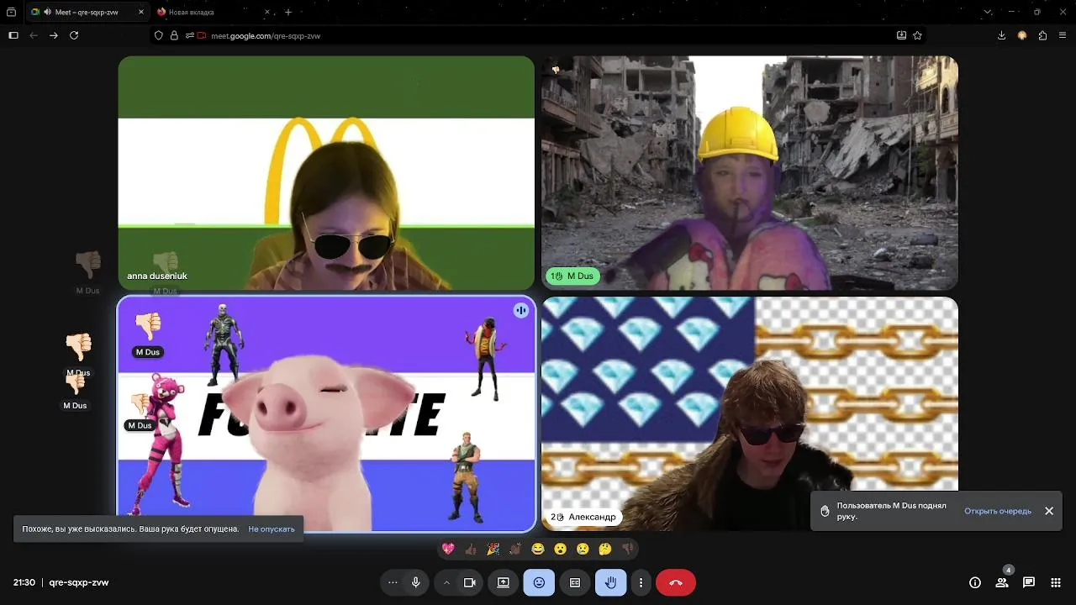1076x605 pixels.
Task: Open more options vertical dots menu
Action: [641, 582]
